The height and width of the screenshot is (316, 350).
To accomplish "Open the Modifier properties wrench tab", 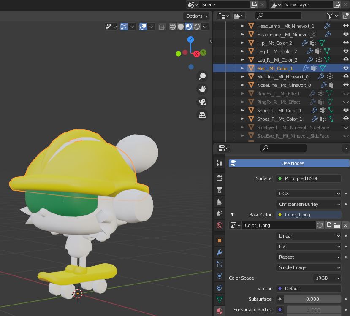I will (220, 252).
